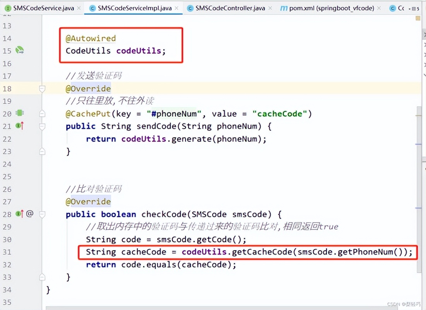Click code.equals call on line 32
The image size is (426, 310).
[149, 264]
